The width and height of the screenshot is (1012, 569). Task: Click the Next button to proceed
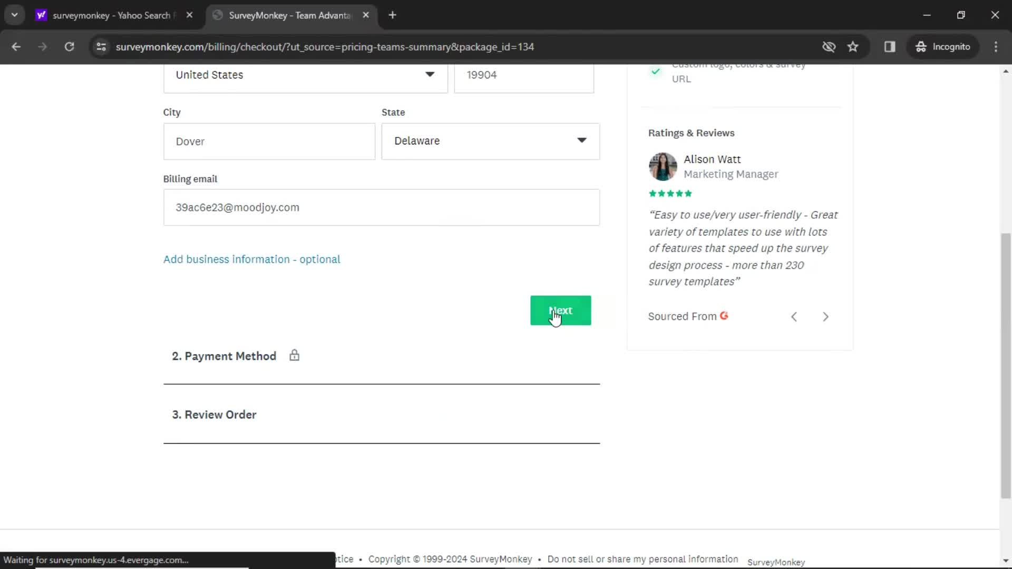pyautogui.click(x=560, y=310)
